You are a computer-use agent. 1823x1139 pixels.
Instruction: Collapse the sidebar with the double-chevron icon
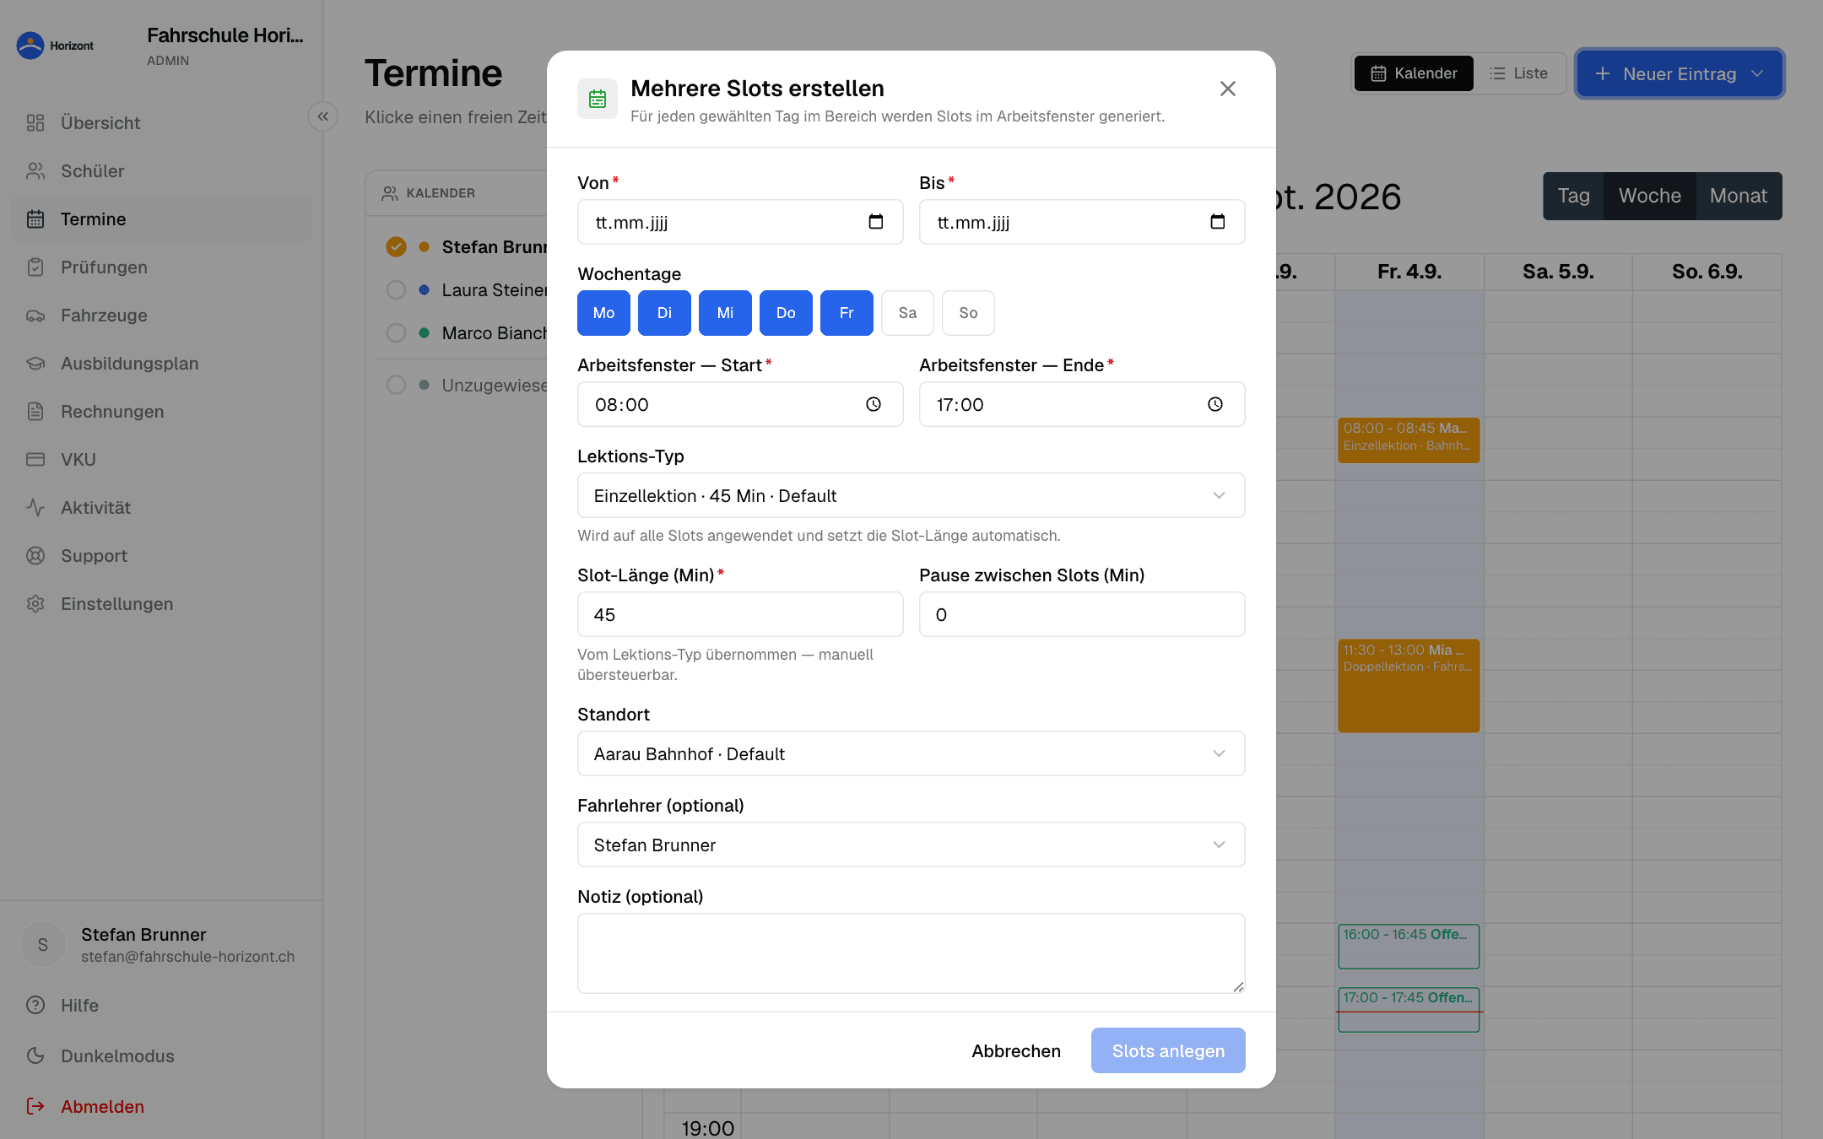click(x=323, y=116)
